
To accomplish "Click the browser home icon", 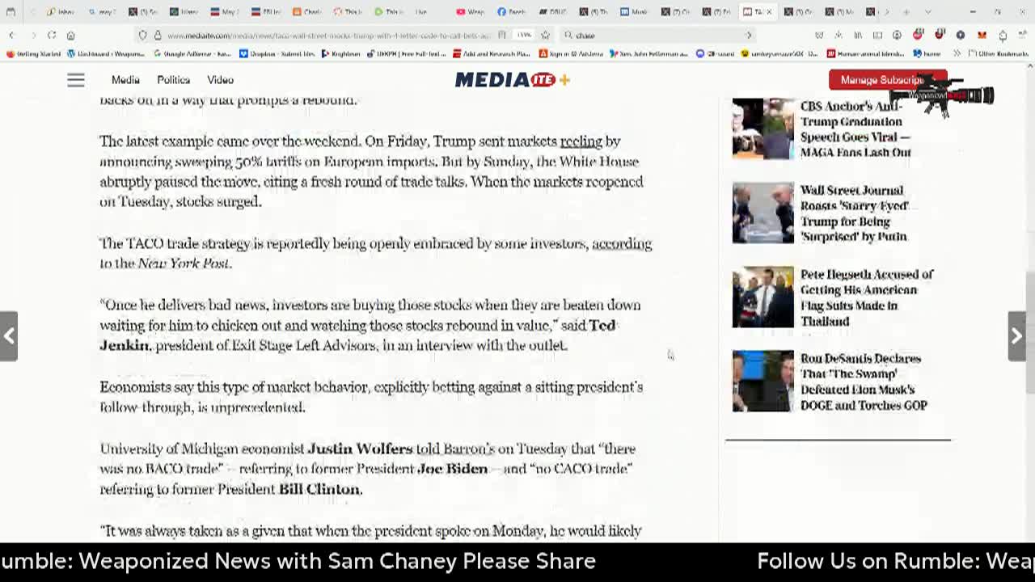I will point(71,36).
